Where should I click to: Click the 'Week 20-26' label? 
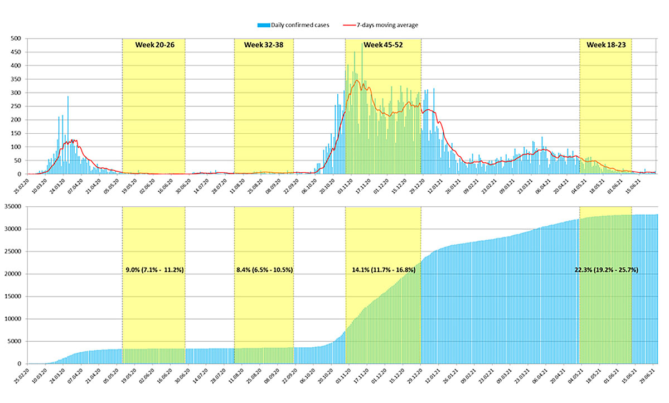(155, 45)
